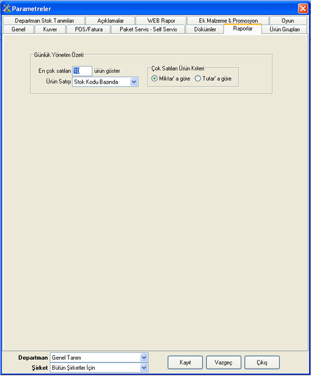Open the WEB Rapor tab
This screenshot has height=376, width=311.
click(x=161, y=21)
